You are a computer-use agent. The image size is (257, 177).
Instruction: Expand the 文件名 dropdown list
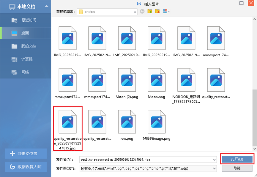click(x=215, y=160)
